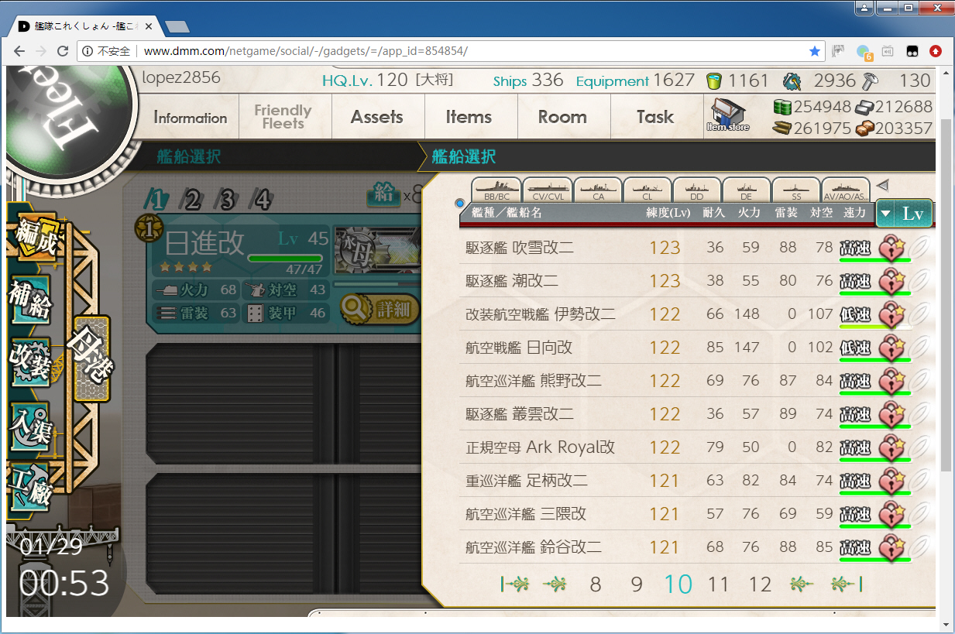Filter list by SS submarines
This screenshot has height=634, width=955.
point(796,190)
